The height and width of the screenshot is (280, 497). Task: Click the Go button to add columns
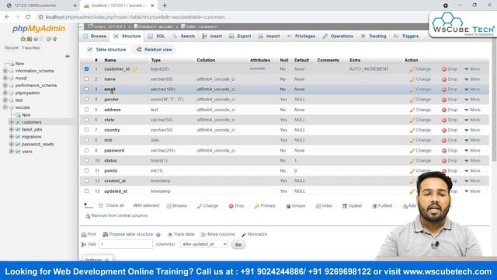point(238,244)
